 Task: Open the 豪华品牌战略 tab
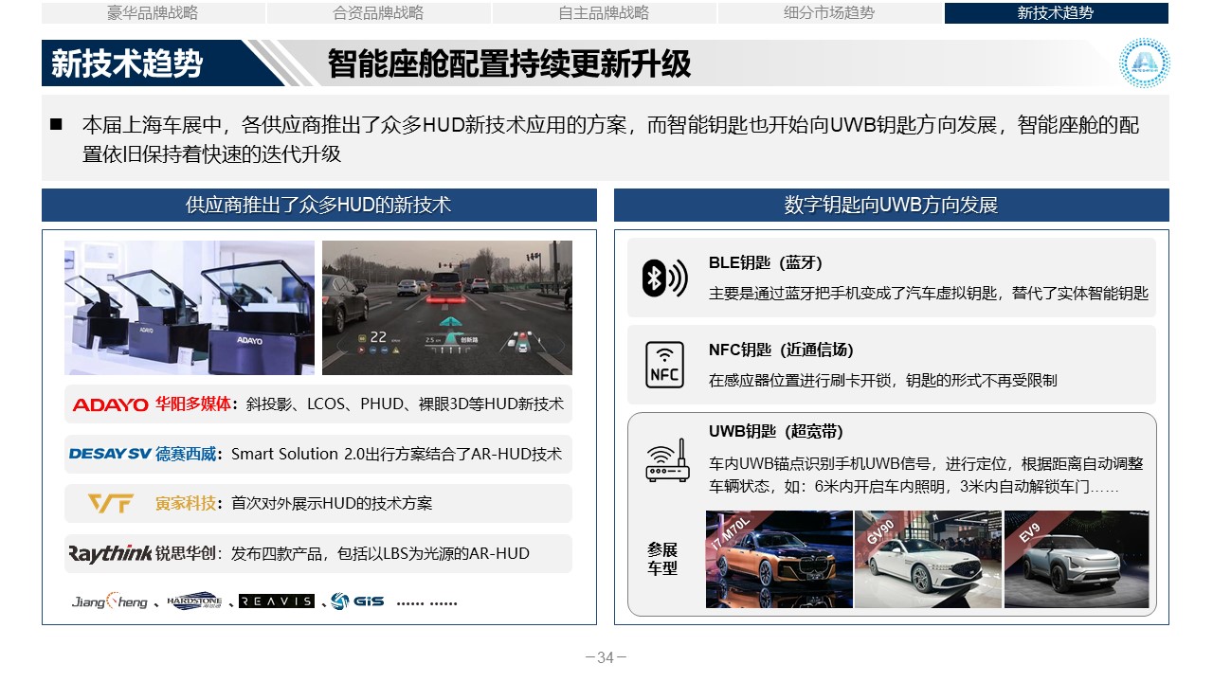[x=153, y=13]
